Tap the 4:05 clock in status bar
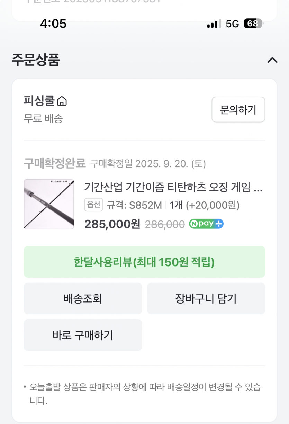Image resolution: width=289 pixels, height=424 pixels. coord(53,24)
